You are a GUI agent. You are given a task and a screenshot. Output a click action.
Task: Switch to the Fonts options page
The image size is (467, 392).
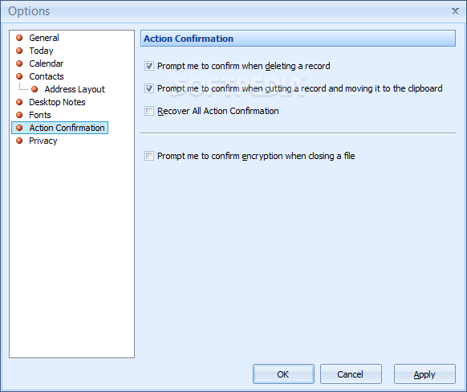tap(40, 115)
